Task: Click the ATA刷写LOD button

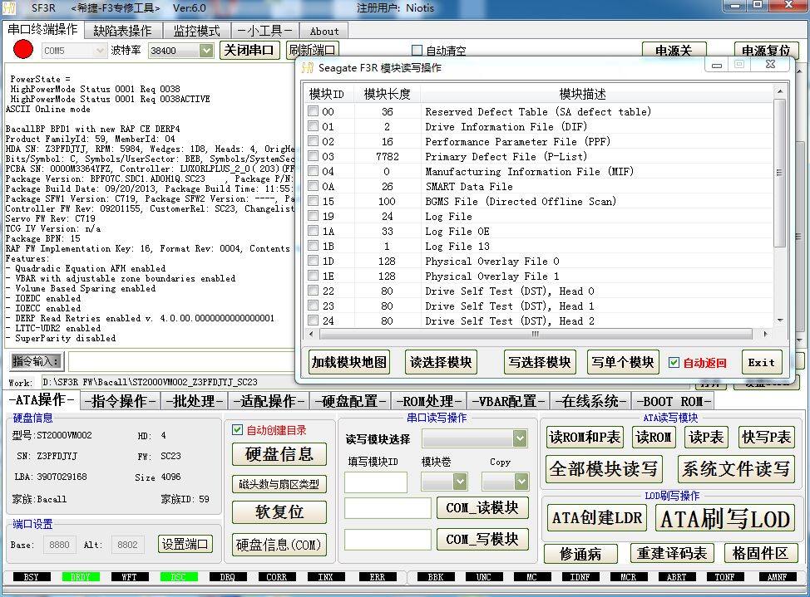Action: point(725,519)
